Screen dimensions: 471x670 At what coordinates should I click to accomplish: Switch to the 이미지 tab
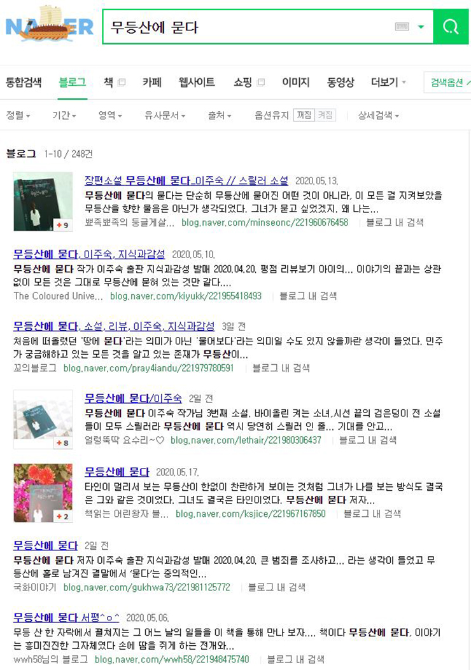[295, 82]
